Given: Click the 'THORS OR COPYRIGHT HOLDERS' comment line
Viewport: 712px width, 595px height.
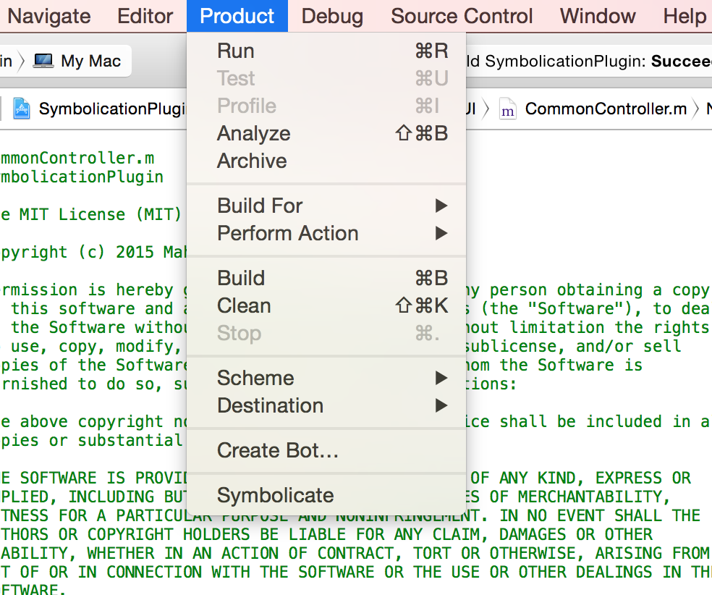Looking at the screenshot, I should [x=326, y=535].
